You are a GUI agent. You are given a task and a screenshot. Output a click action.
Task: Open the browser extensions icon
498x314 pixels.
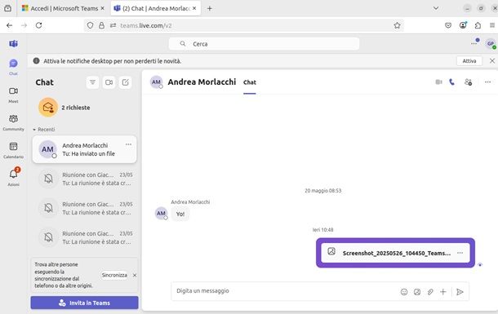(x=478, y=25)
